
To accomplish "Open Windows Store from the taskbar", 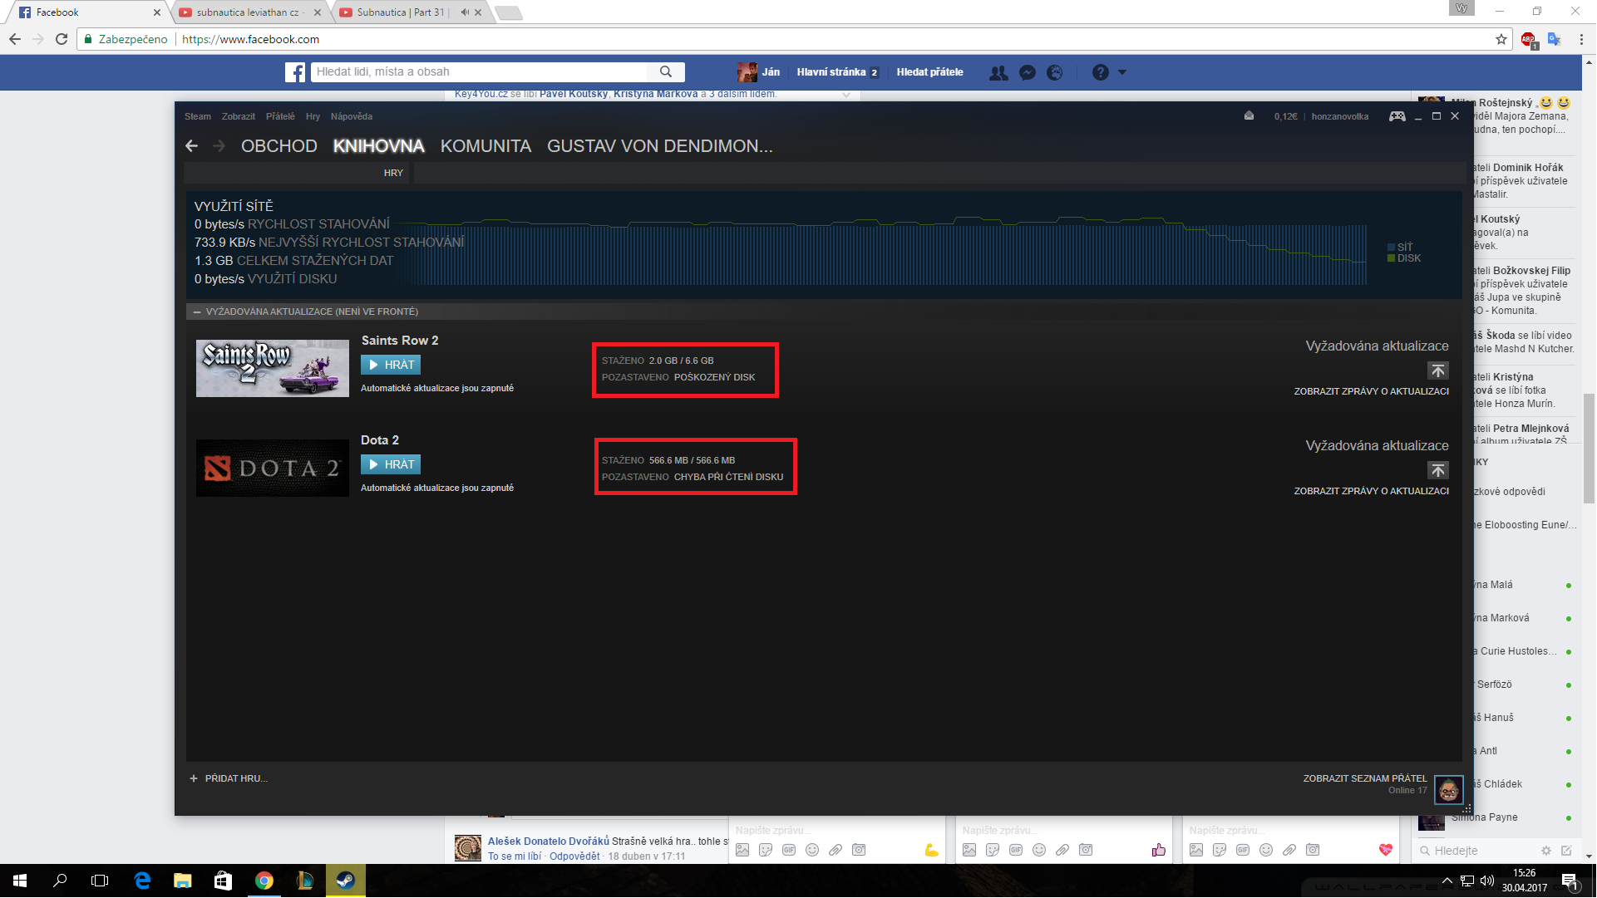I will tap(224, 881).
